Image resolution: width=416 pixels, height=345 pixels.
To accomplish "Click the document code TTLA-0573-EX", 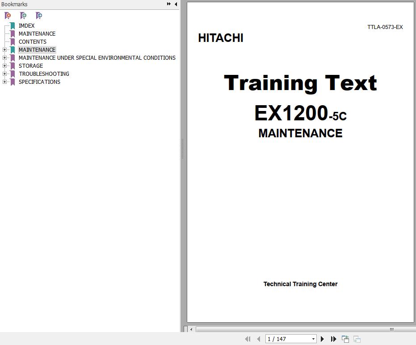I will coord(385,27).
